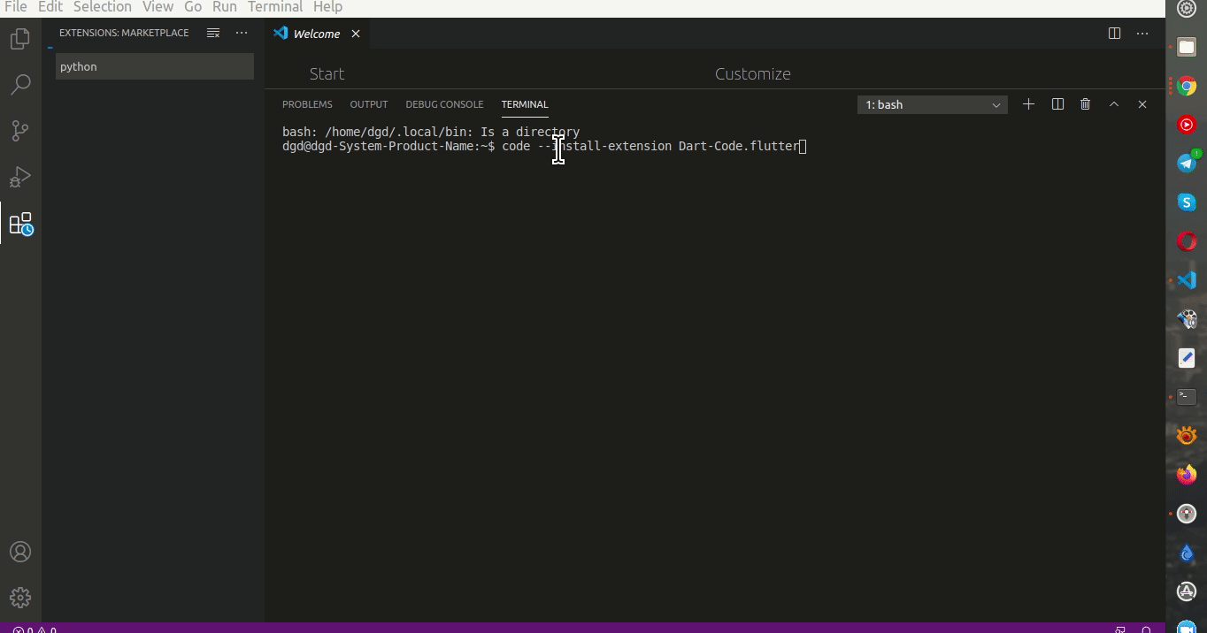Split the editor with the top-right icon
This screenshot has height=633, width=1207.
point(1114,33)
